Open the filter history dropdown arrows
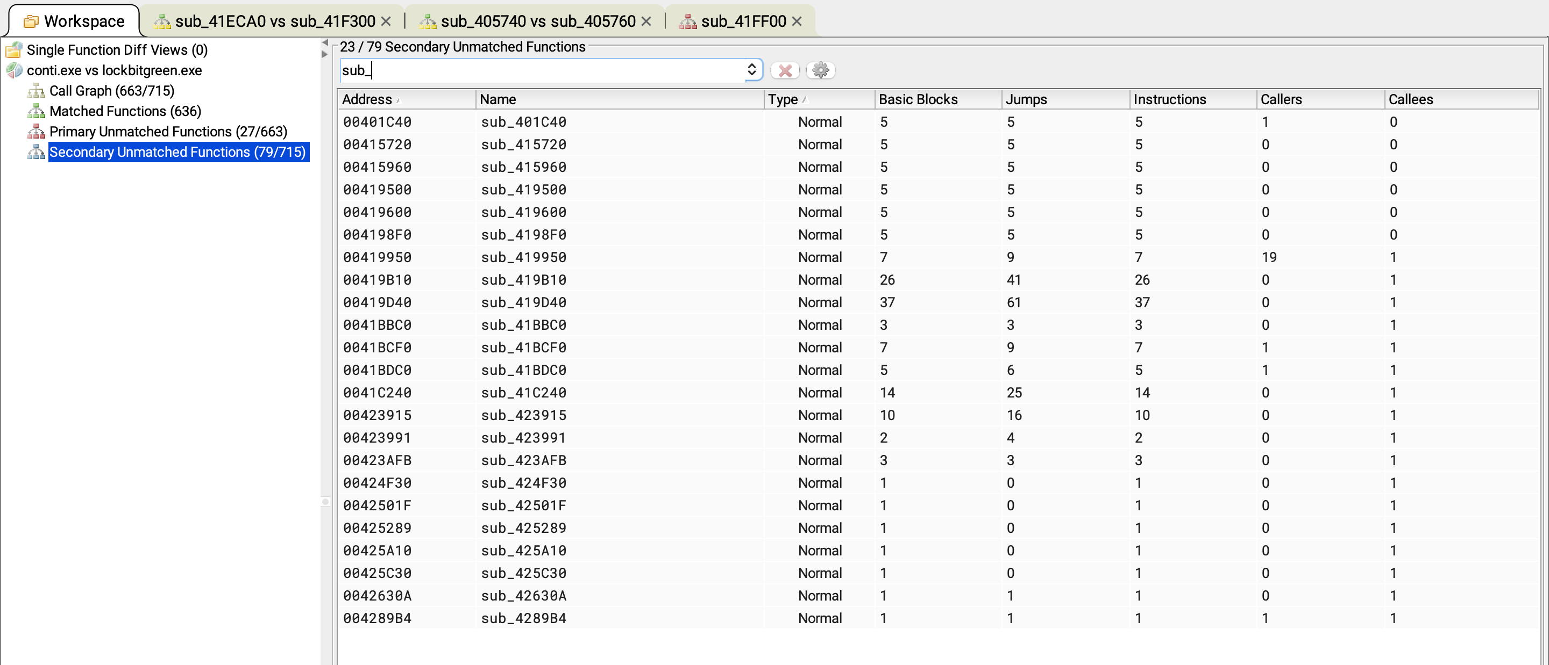Viewport: 1549px width, 665px height. click(x=752, y=70)
